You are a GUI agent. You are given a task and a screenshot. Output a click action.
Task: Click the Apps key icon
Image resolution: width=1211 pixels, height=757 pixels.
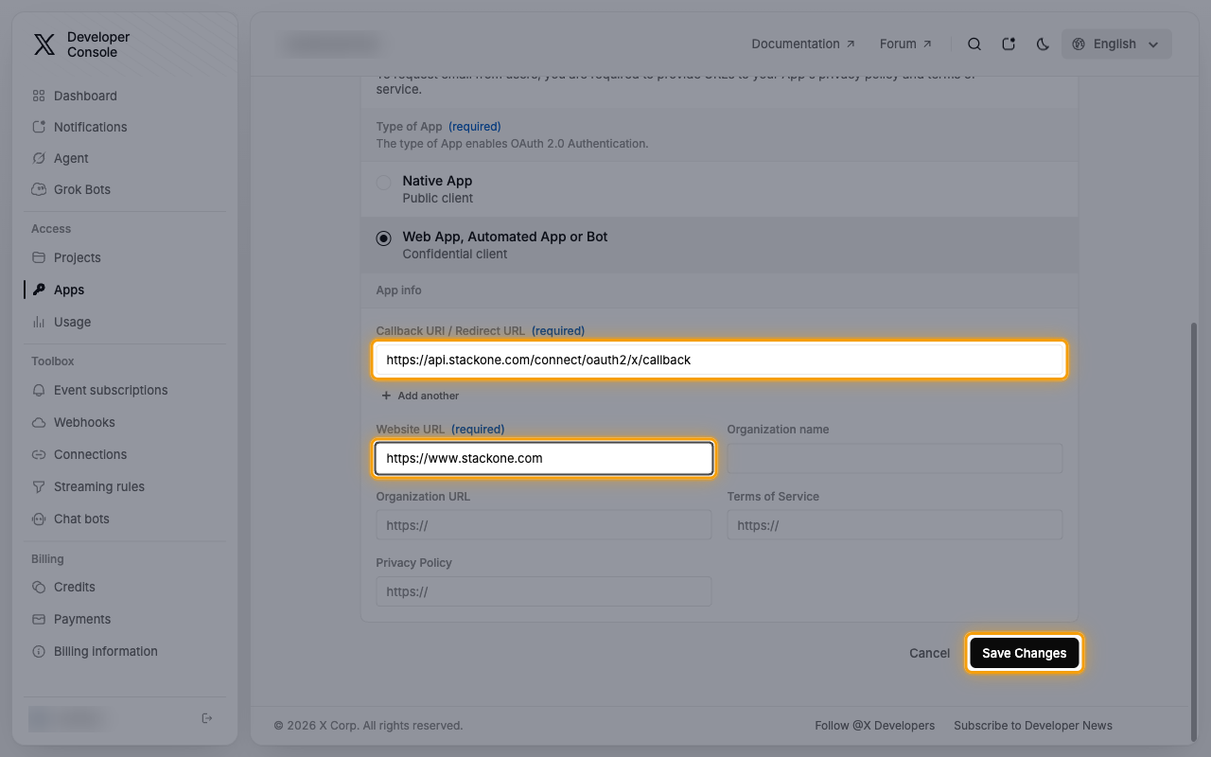tap(39, 290)
